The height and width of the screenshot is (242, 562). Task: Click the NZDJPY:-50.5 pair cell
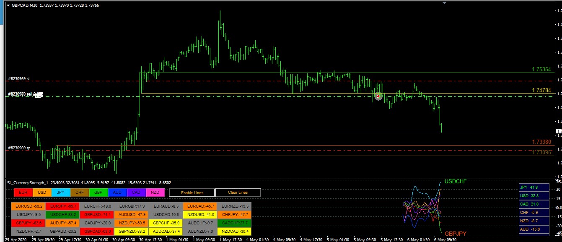coord(131,223)
